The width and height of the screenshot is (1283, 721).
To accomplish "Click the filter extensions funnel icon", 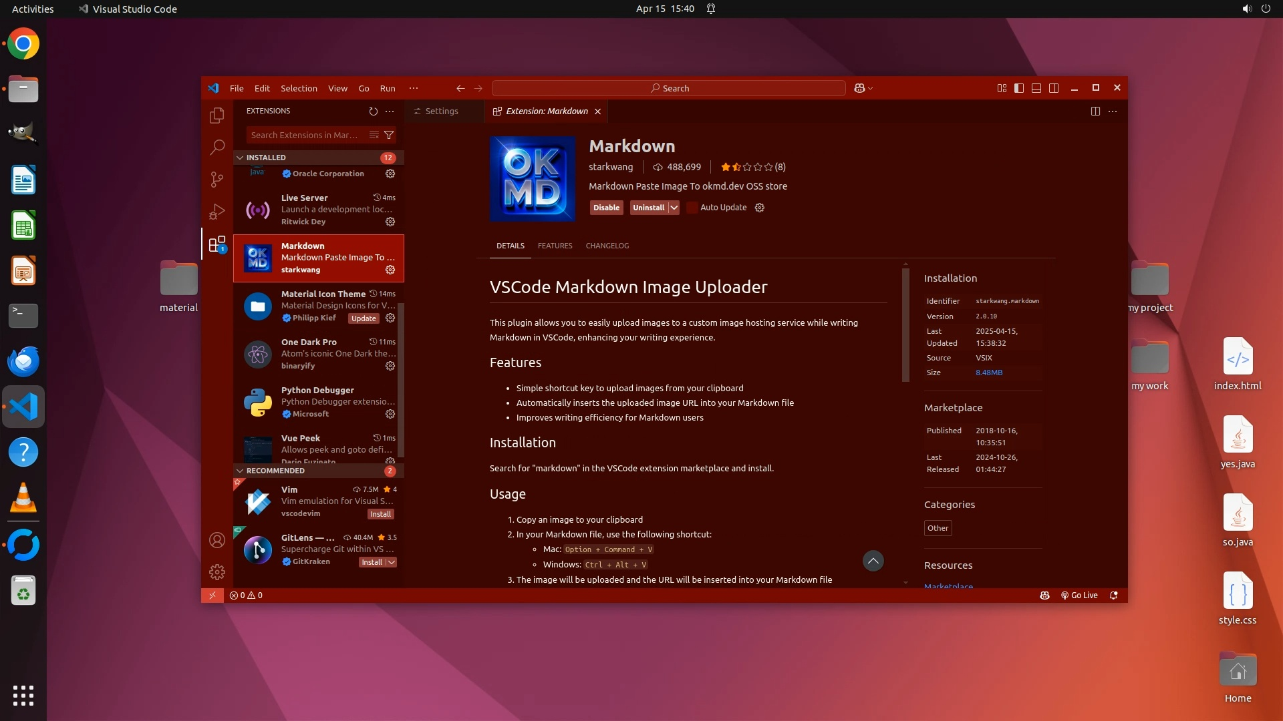I will click(389, 136).
